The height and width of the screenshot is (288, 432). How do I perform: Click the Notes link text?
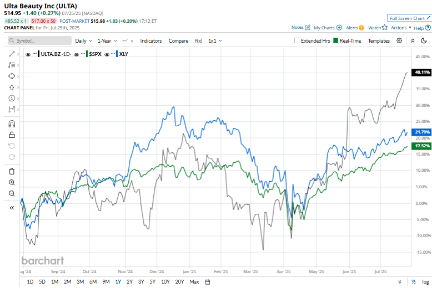297,27
